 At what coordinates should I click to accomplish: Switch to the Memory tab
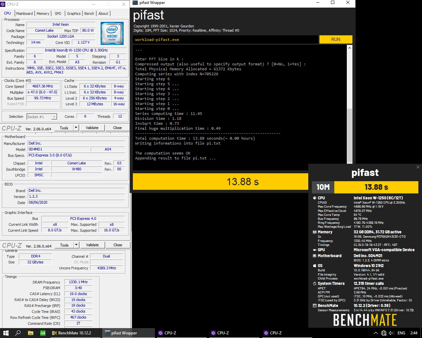43,14
